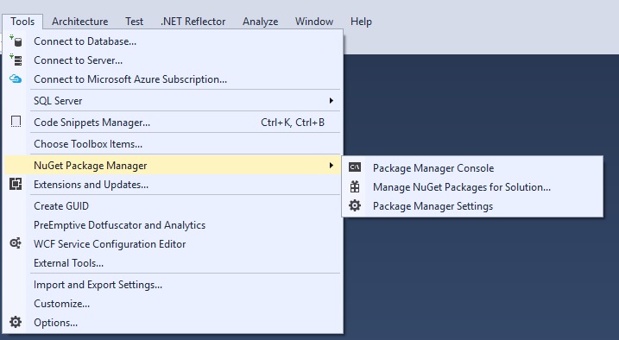This screenshot has height=340, width=619.
Task: Open the .NET Reflector menu
Action: [193, 22]
